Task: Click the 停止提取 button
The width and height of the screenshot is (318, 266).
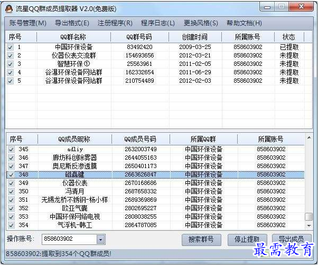Action: tap(247, 240)
